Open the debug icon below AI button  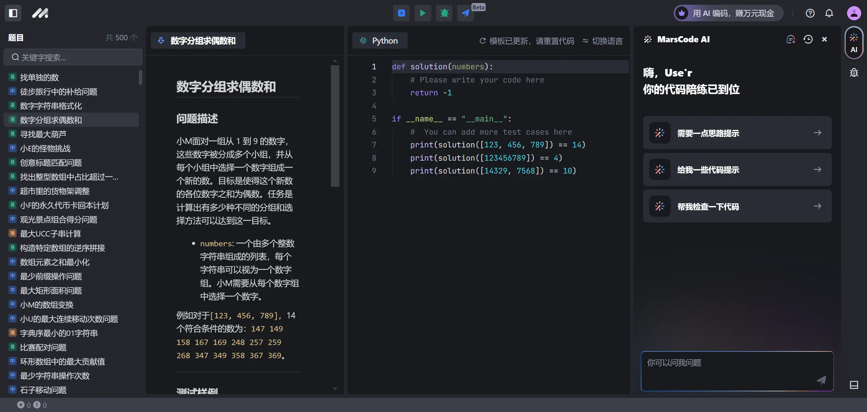coord(854,72)
